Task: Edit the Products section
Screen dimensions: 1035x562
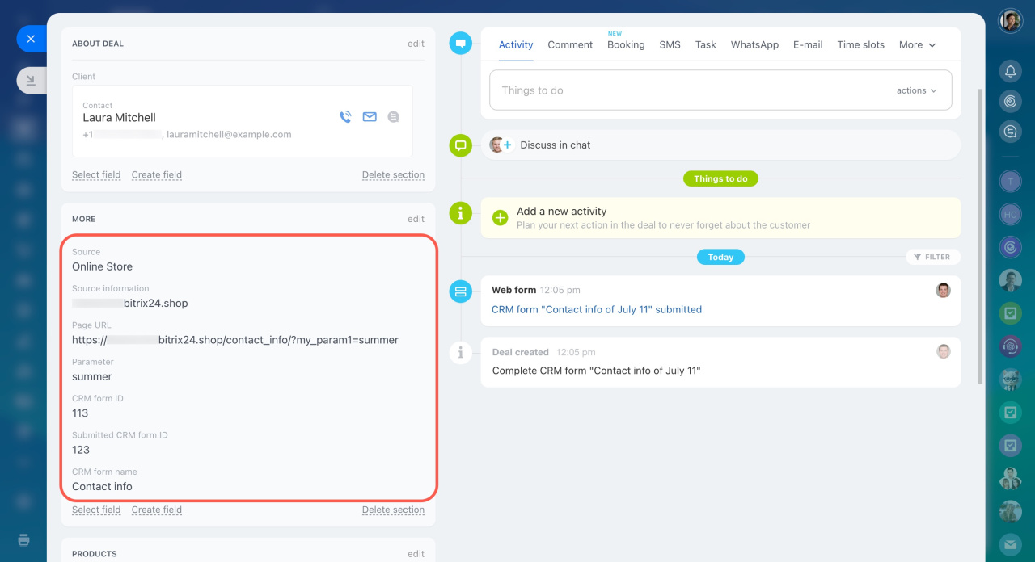Action: coord(416,554)
